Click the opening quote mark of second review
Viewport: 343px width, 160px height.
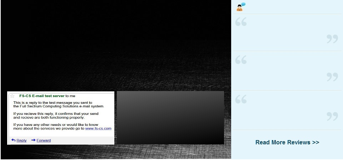[241, 60]
